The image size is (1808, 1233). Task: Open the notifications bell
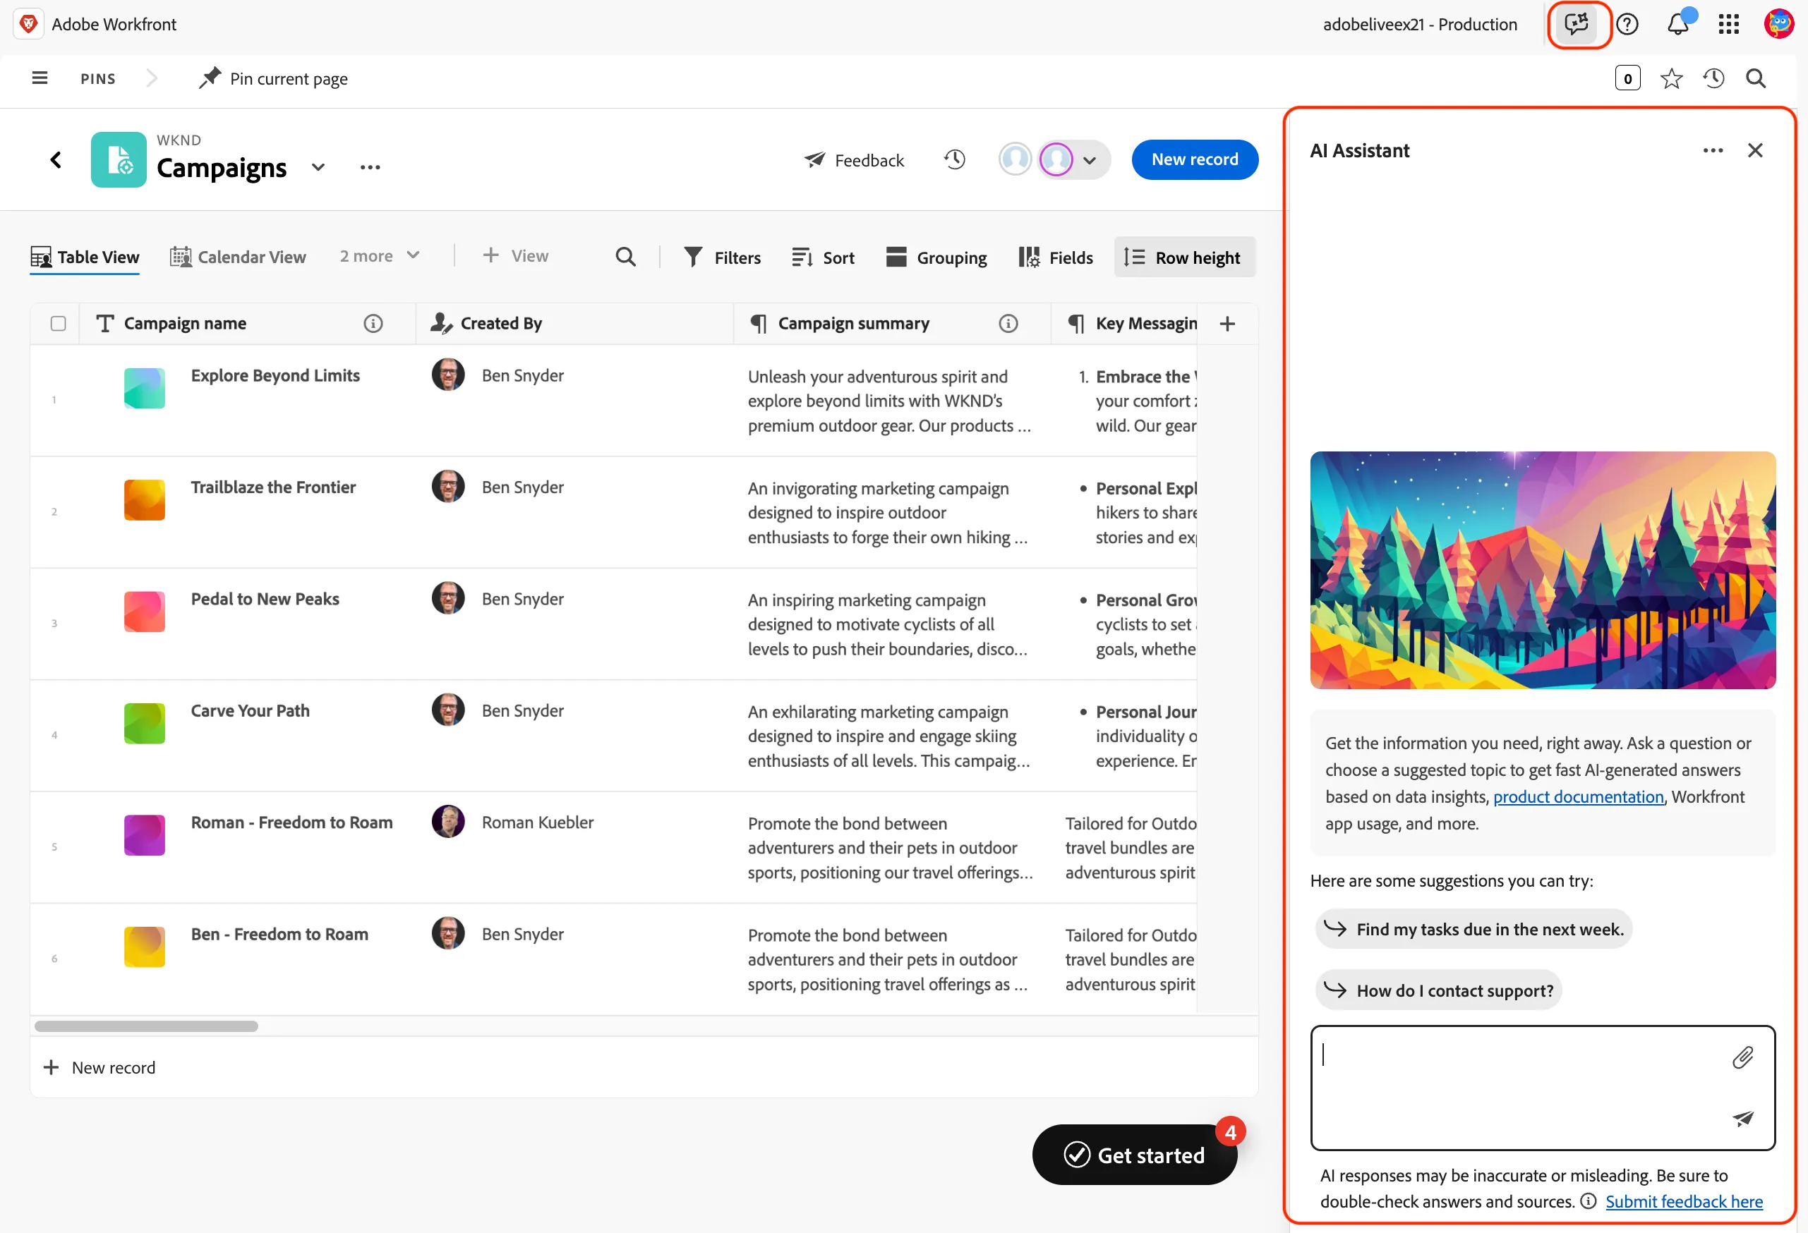tap(1678, 24)
